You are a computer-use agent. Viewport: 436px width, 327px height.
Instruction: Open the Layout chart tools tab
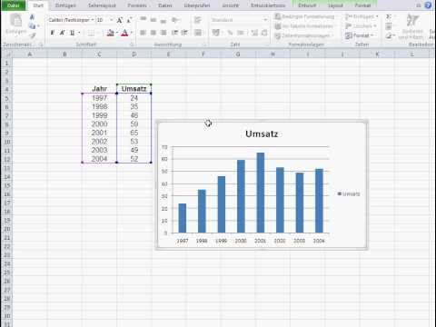(x=335, y=5)
